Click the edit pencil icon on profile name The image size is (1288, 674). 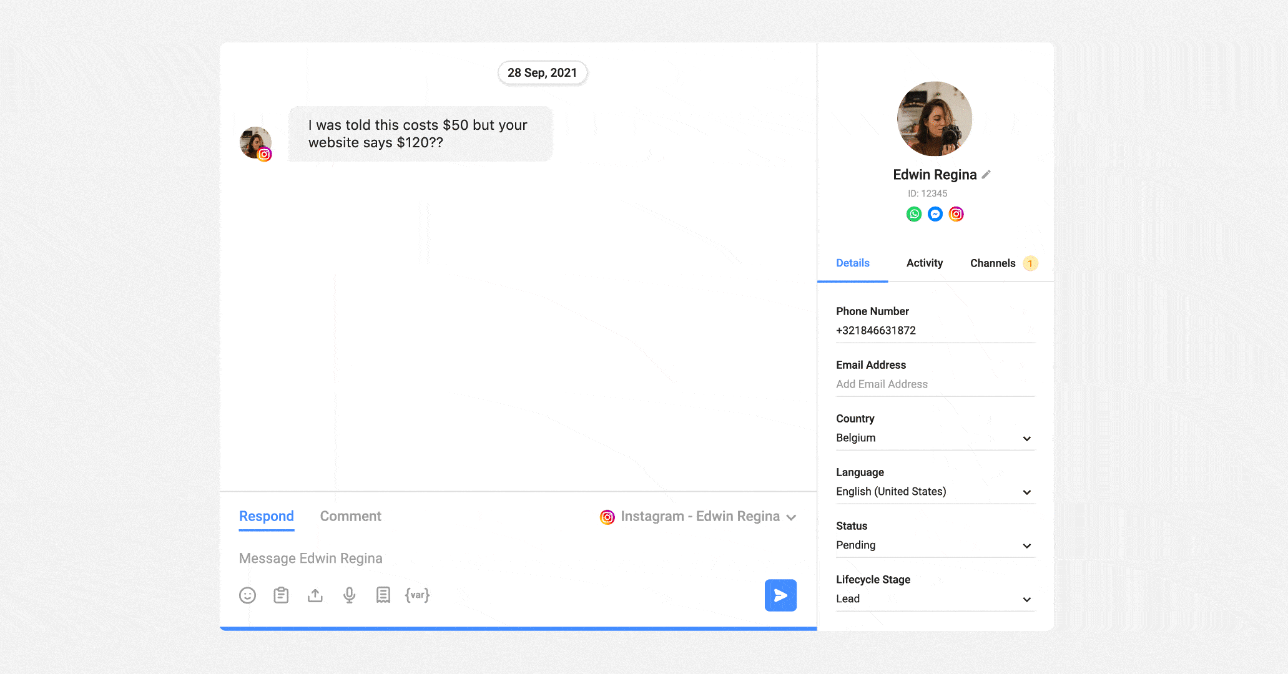click(985, 173)
